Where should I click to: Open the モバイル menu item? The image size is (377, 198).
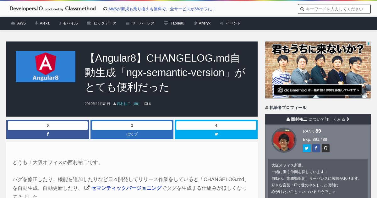tap(68, 23)
